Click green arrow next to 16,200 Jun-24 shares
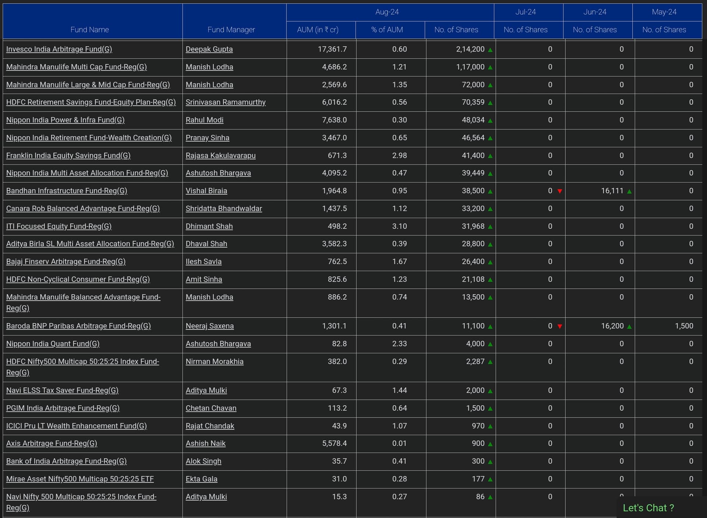Screen dimensions: 707x518 pos(629,326)
